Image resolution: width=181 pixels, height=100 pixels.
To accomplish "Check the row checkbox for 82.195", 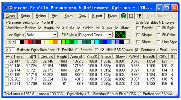I will click(x=7, y=75).
